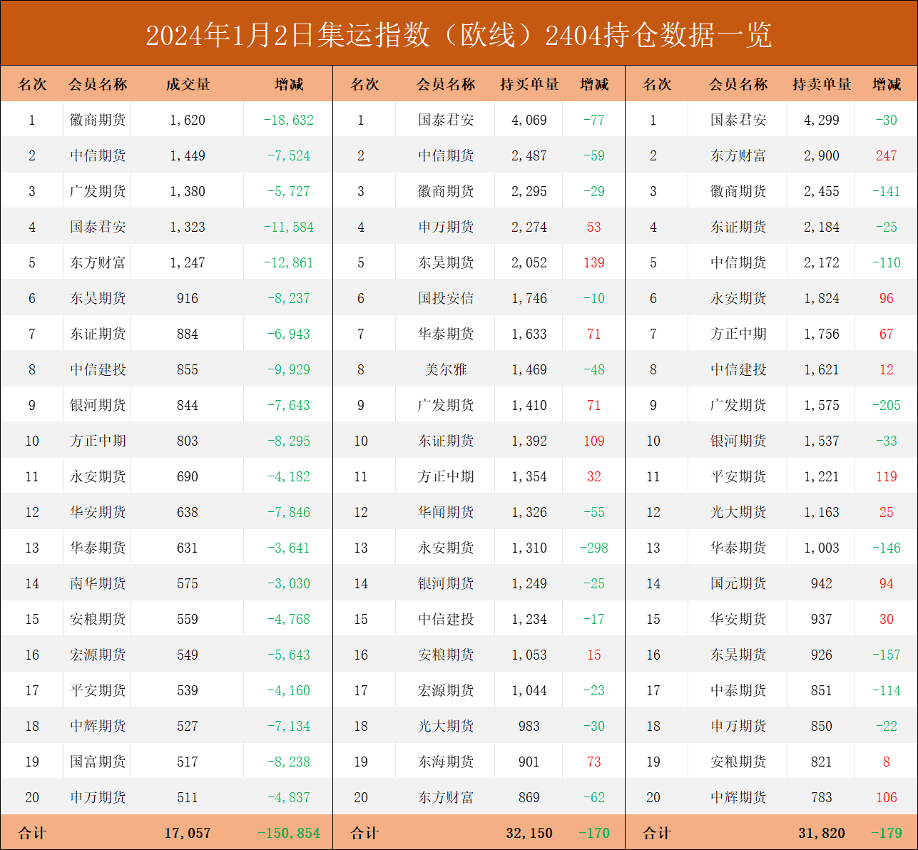918x850 pixels.
Task: Click the change value -8,295
Action: coord(288,441)
